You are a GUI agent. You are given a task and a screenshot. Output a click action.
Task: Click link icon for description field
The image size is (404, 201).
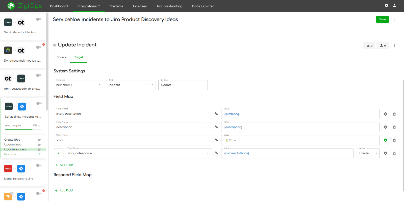(216, 127)
